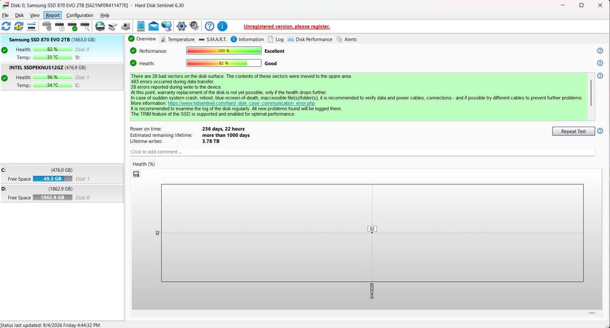Open the Help menu
This screenshot has width=610, height=328.
coord(105,15)
